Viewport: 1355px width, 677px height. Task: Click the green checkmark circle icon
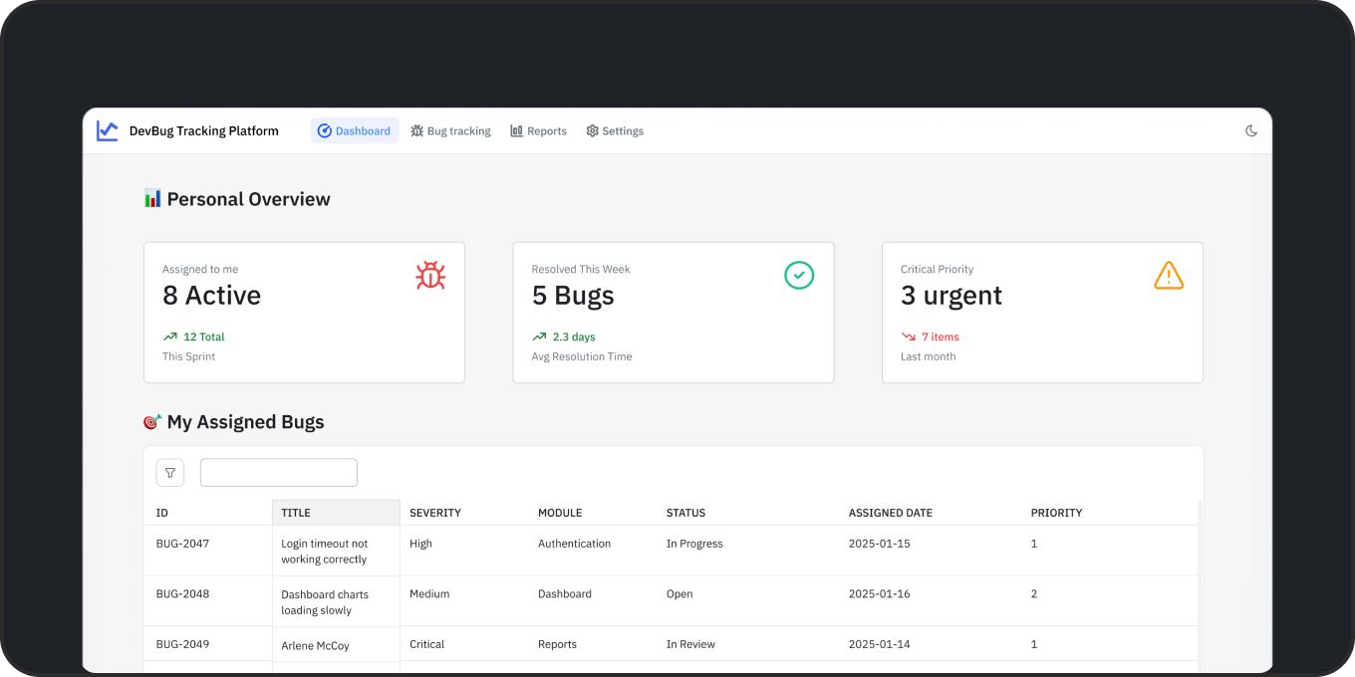coord(799,276)
